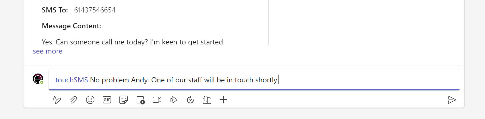Open more messaging extensions with the plus icon
This screenshot has height=119, width=485.
pos(223,100)
